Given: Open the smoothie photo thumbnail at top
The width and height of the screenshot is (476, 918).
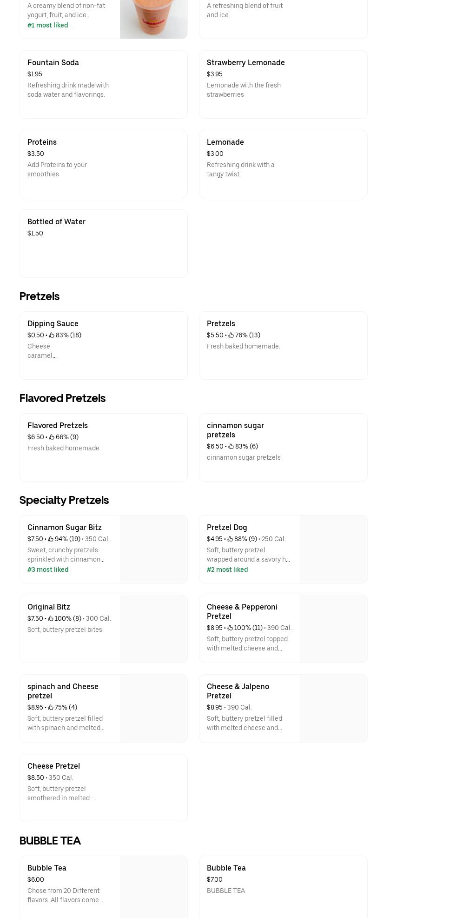Looking at the screenshot, I should (x=153, y=19).
